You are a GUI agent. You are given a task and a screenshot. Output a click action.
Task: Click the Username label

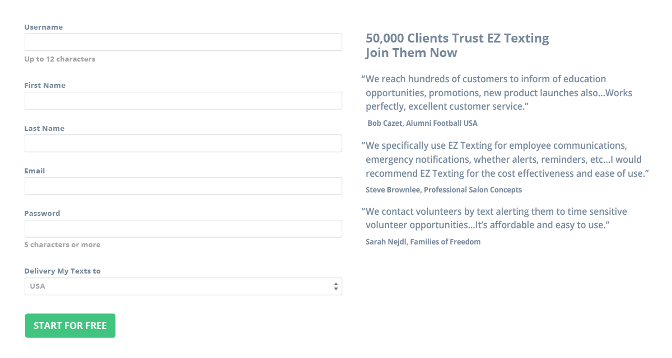pos(44,27)
